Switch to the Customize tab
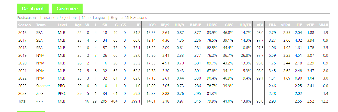 tap(67, 8)
